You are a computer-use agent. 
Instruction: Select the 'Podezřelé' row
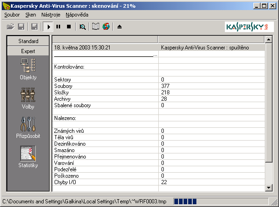158,169
